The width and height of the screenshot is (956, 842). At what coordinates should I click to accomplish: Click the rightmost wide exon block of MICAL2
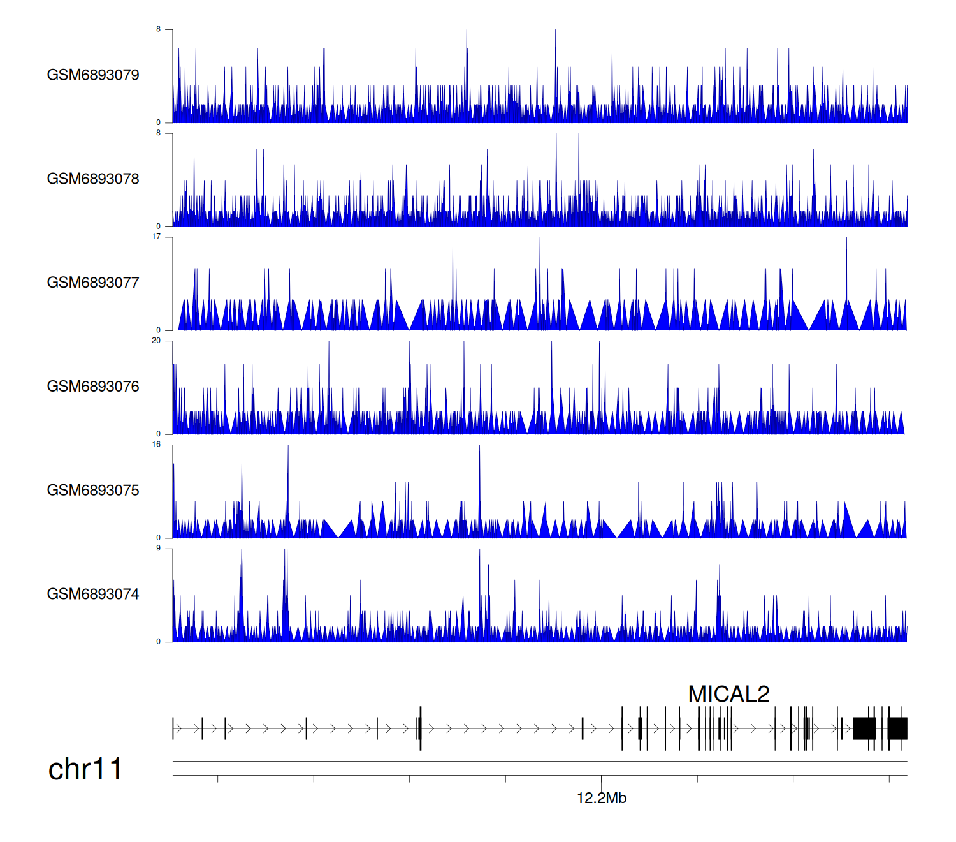tap(898, 728)
